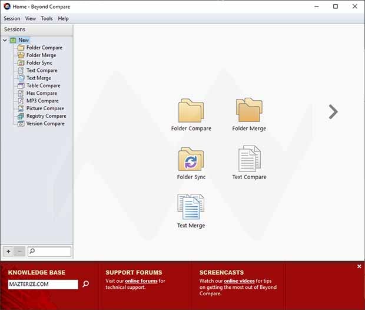The image size is (365, 310).
Task: Select Folder Sync in the Sessions tree
Action: pyautogui.click(x=39, y=62)
